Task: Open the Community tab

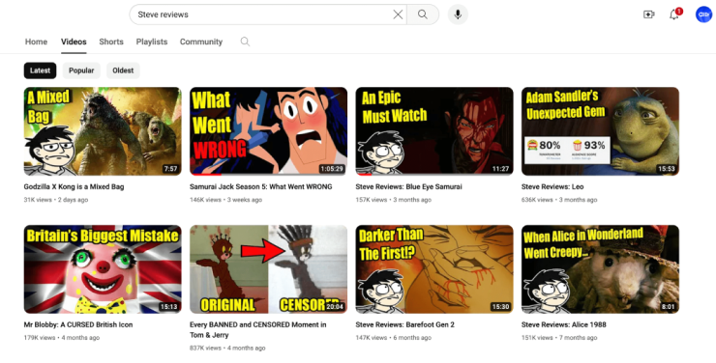Action: pyautogui.click(x=201, y=42)
